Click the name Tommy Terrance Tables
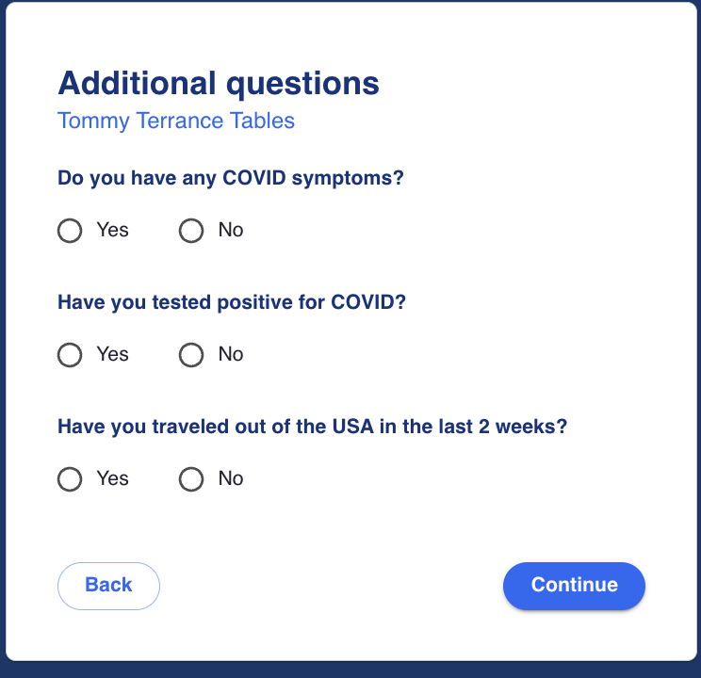 pos(176,121)
